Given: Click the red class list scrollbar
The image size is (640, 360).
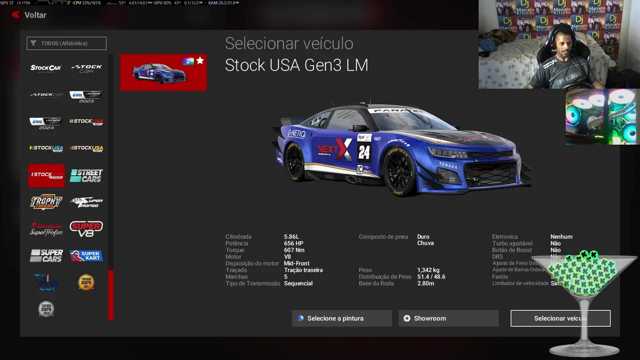Looking at the screenshot, I should (111, 295).
